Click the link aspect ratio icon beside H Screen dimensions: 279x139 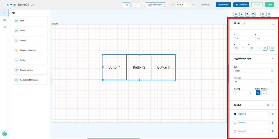[272, 48]
